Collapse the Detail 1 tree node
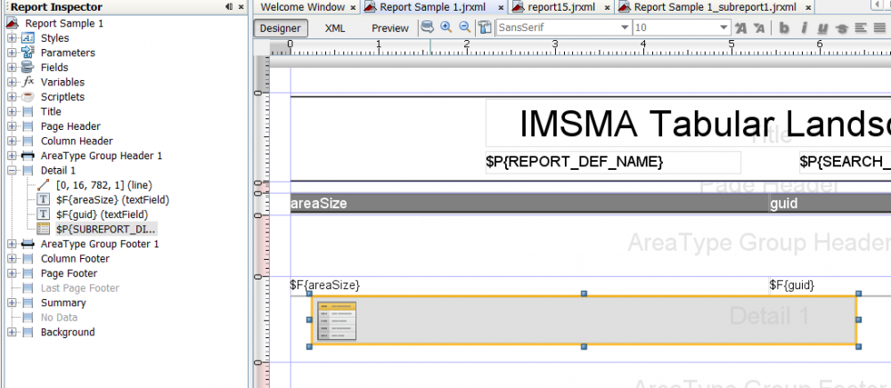Image resolution: width=891 pixels, height=388 pixels. [11, 170]
